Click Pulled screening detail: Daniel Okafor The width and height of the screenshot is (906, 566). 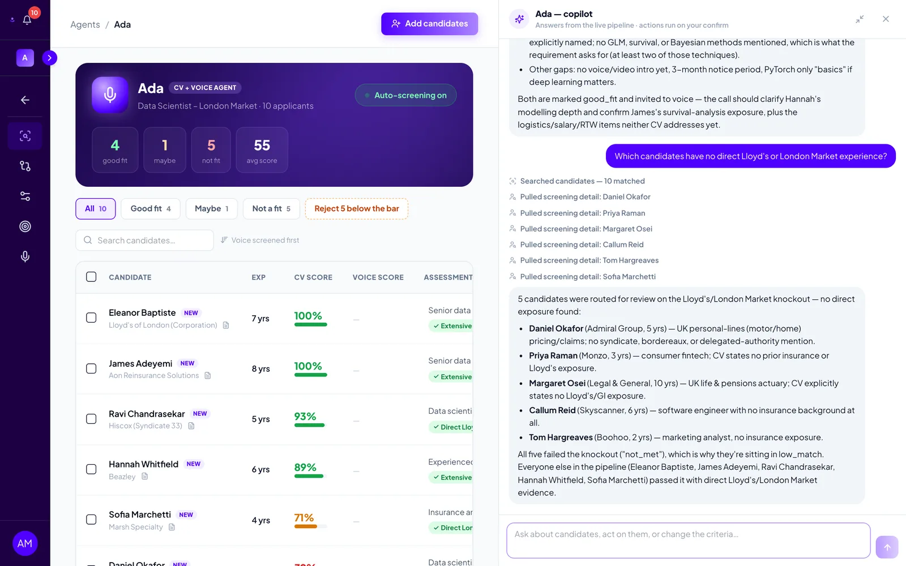click(580, 197)
